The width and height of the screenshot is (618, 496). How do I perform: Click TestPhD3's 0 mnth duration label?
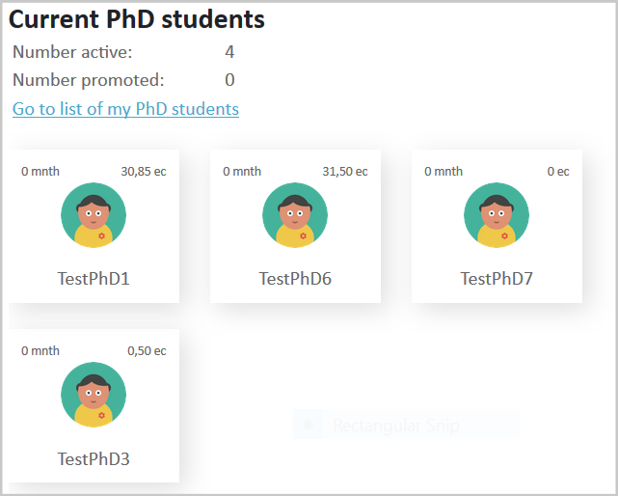pyautogui.click(x=40, y=351)
